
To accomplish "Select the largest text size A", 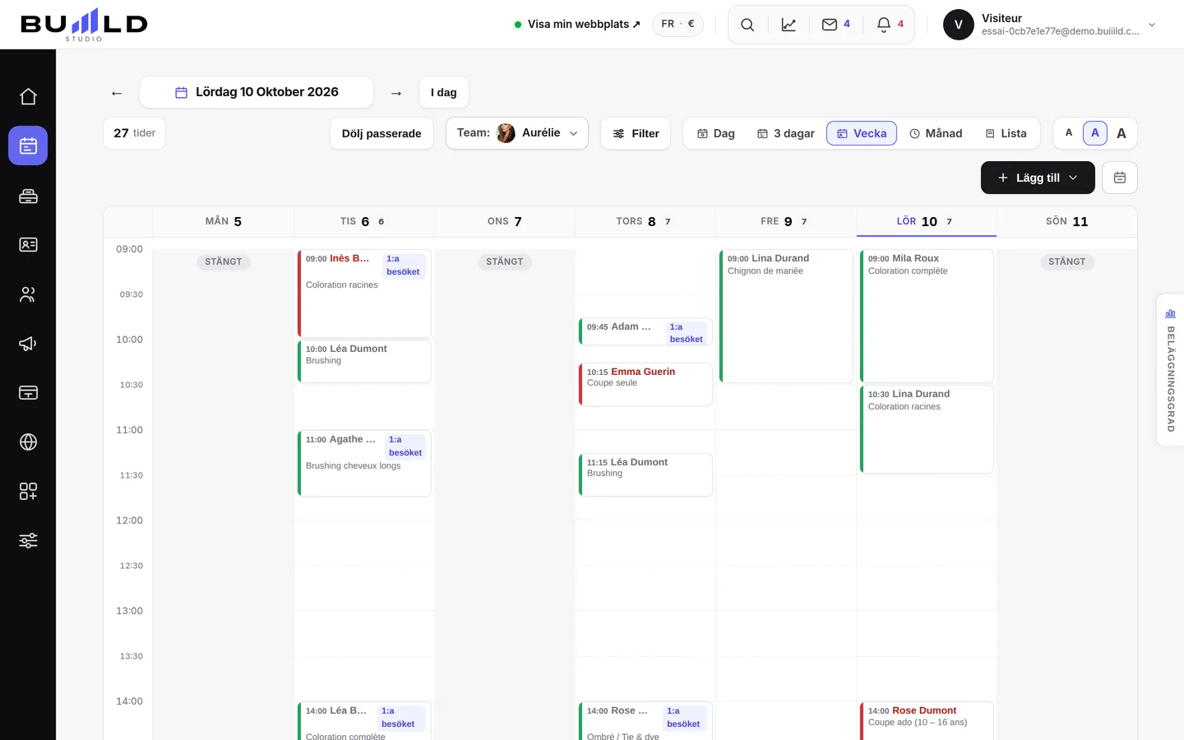I will (x=1122, y=133).
